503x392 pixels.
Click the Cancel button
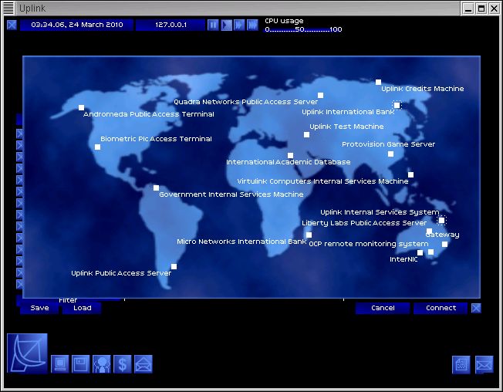pyautogui.click(x=383, y=308)
